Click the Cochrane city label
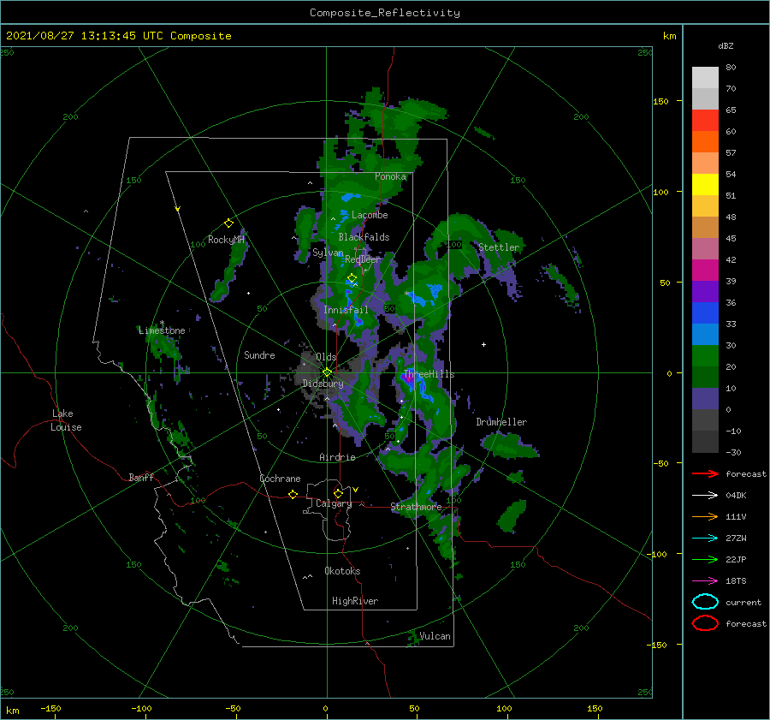 pyautogui.click(x=280, y=479)
